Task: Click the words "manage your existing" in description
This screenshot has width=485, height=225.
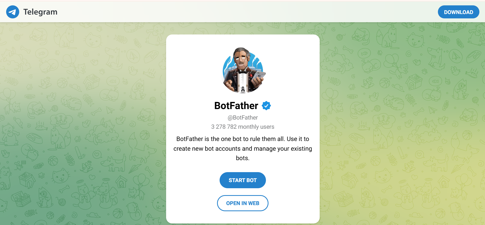Action: coord(283,149)
